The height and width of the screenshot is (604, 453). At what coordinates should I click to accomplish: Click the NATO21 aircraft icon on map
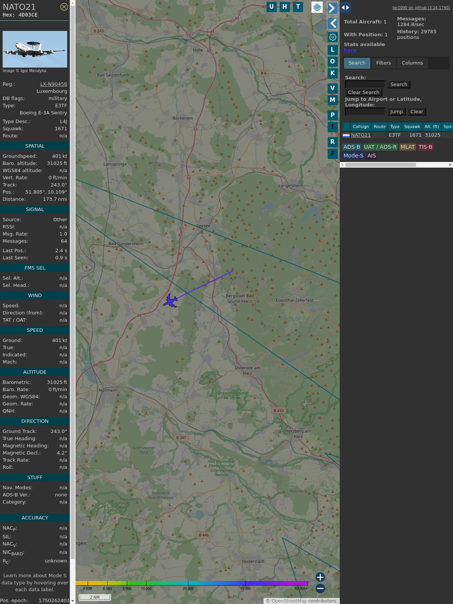pos(171,301)
